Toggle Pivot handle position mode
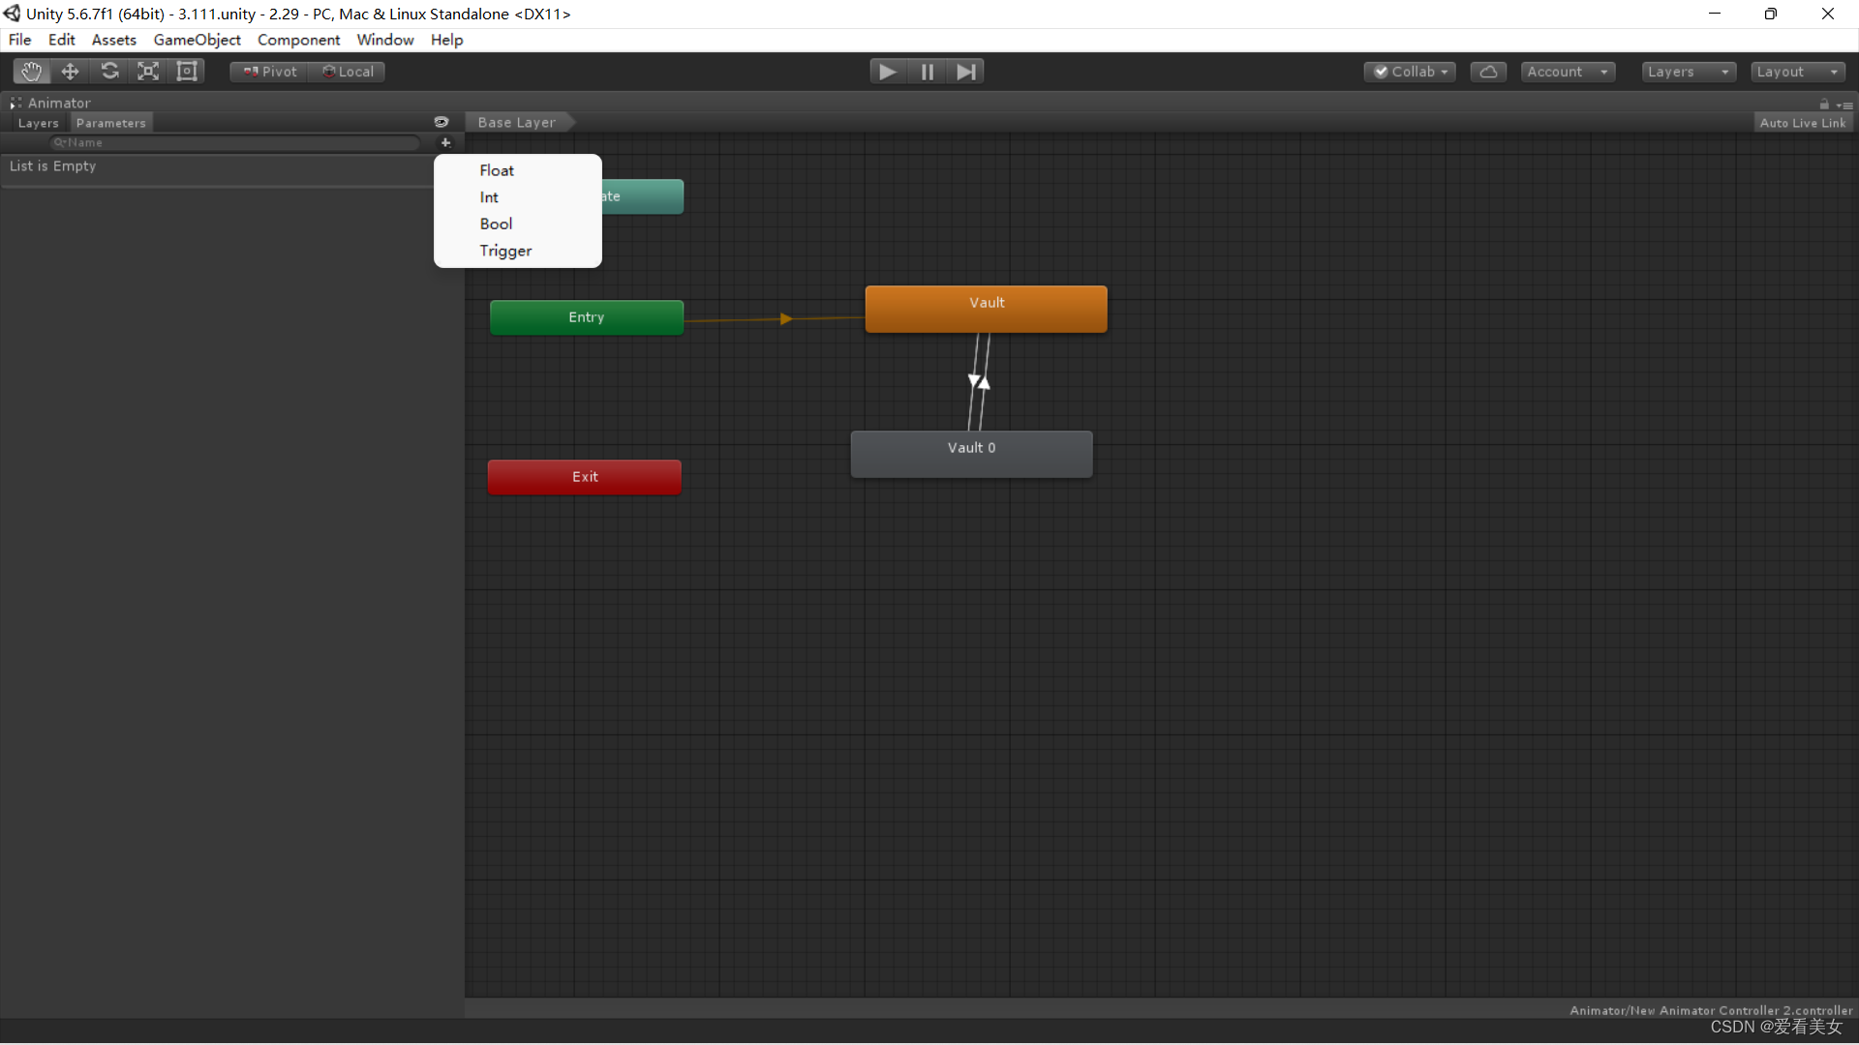1859x1045 pixels. 269,72
